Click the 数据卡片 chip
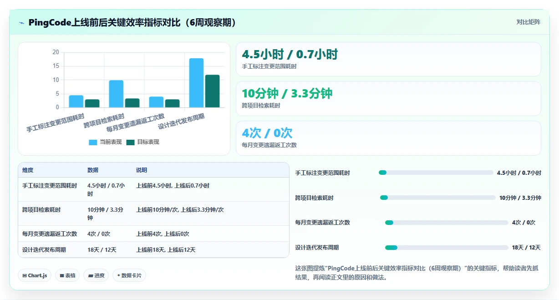Image resolution: width=559 pixels, height=300 pixels. point(129,275)
